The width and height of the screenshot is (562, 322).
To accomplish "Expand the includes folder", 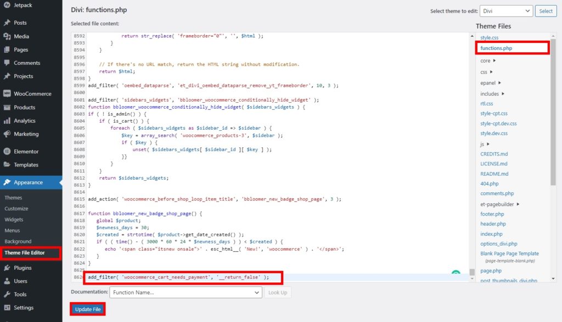I will [492, 94].
